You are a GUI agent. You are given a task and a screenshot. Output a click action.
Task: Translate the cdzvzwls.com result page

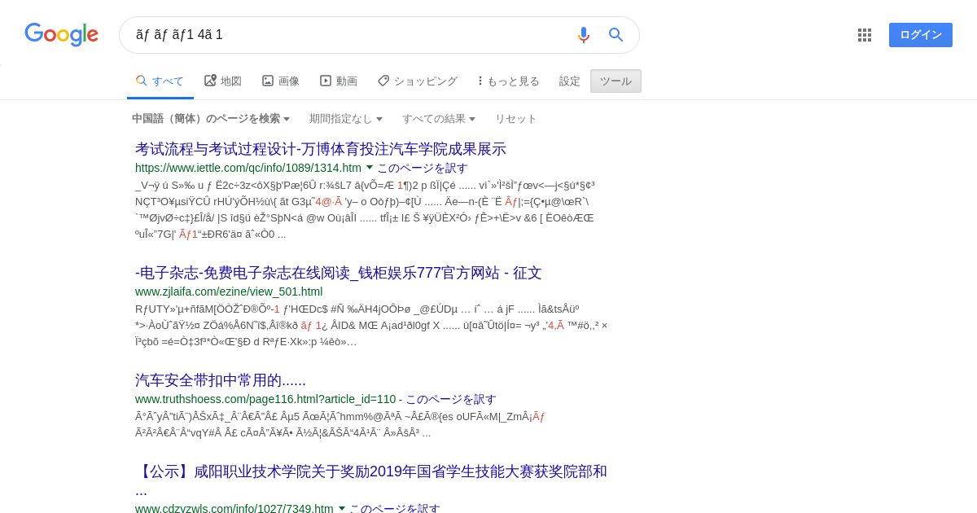[395, 508]
